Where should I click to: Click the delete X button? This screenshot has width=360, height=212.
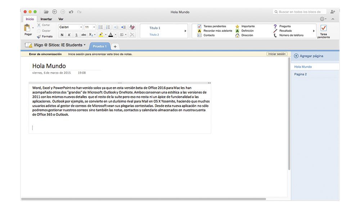[x=132, y=35]
